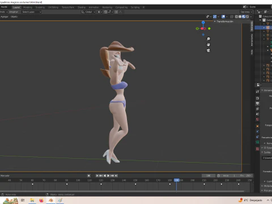The height and width of the screenshot is (204, 272).
Task: Select rendered viewport shading
Action: click(247, 16)
